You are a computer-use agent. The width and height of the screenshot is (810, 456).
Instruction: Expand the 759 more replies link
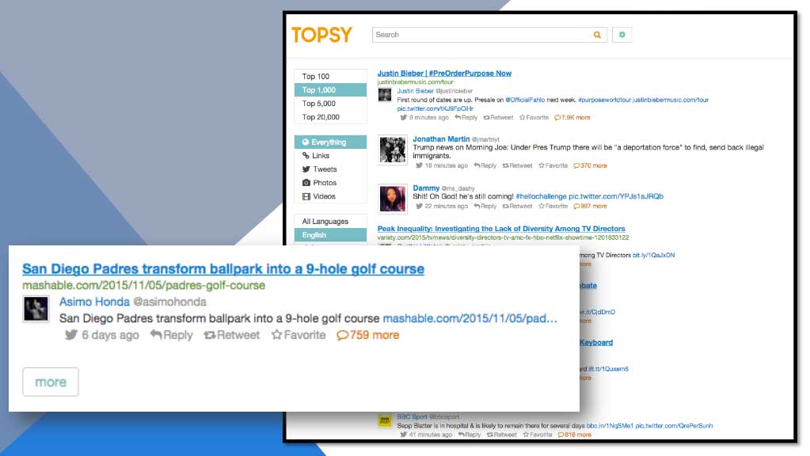click(x=368, y=335)
